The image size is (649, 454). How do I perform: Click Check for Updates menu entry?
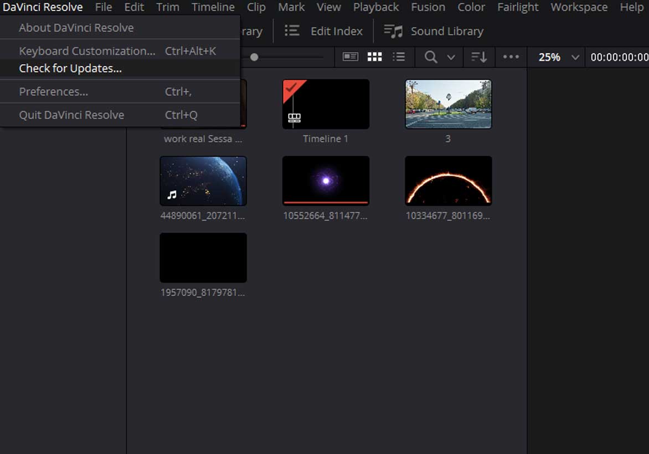coord(120,68)
